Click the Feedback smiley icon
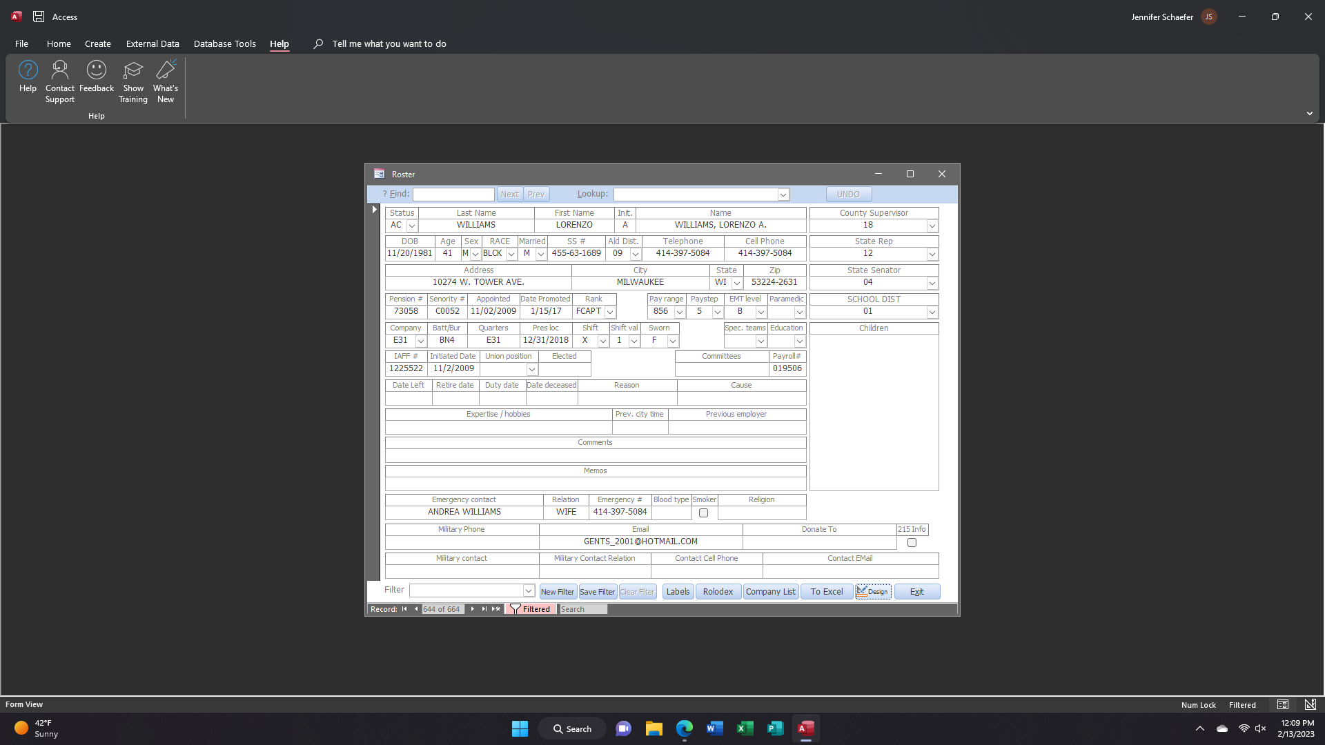Viewport: 1325px width, 745px height. [97, 70]
